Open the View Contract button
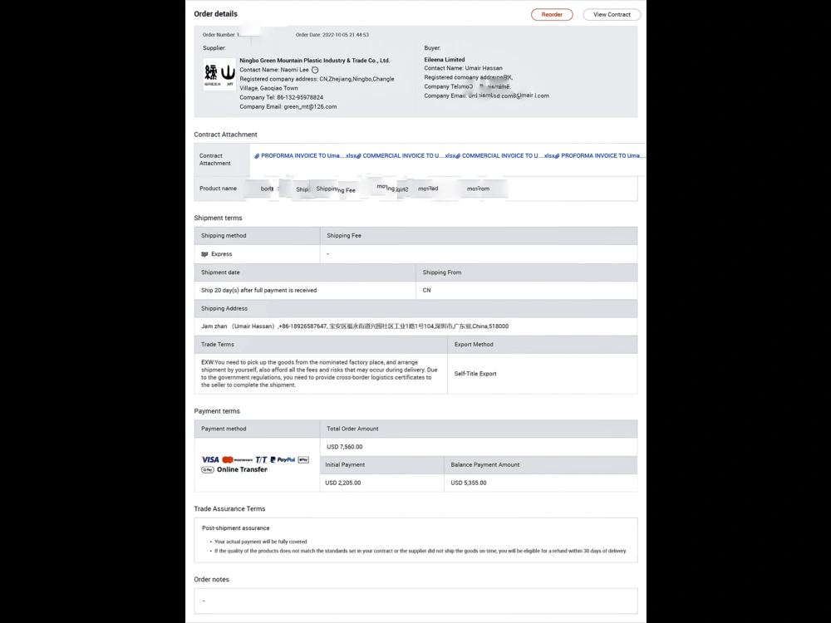Screen dimensions: 831x623 coord(612,14)
